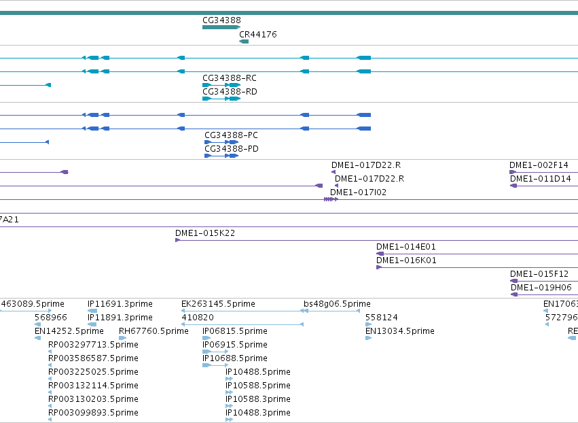Screen dimensions: 578x423
Task: Open the DME1-011D14 feature label
Action: point(541,179)
